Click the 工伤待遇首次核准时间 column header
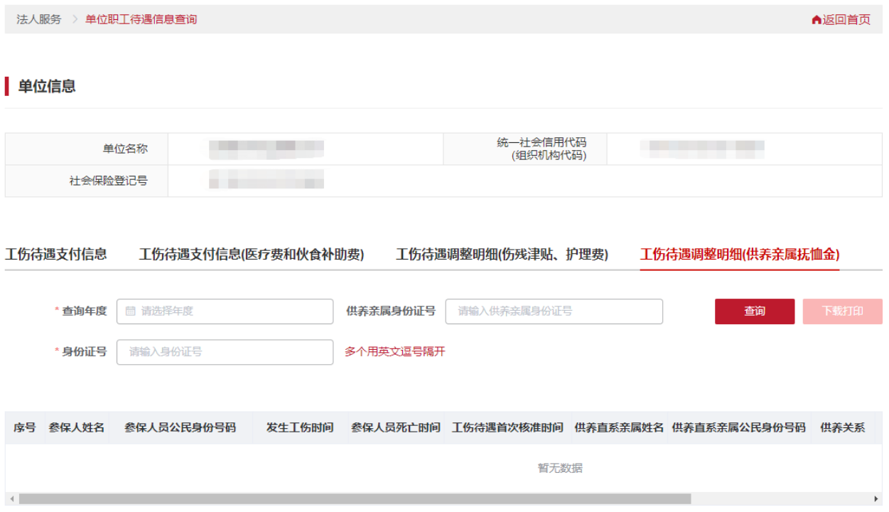 pyautogui.click(x=507, y=427)
